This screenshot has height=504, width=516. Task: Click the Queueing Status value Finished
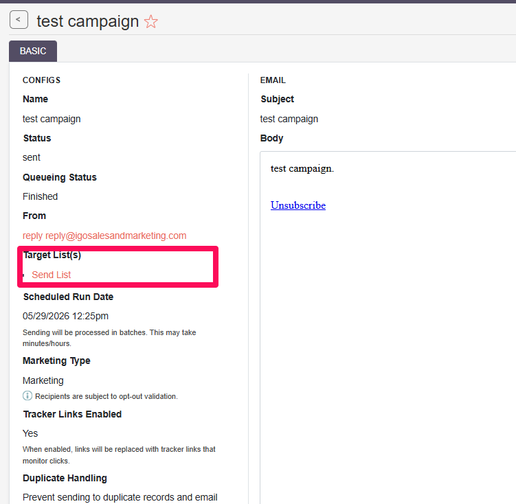40,196
